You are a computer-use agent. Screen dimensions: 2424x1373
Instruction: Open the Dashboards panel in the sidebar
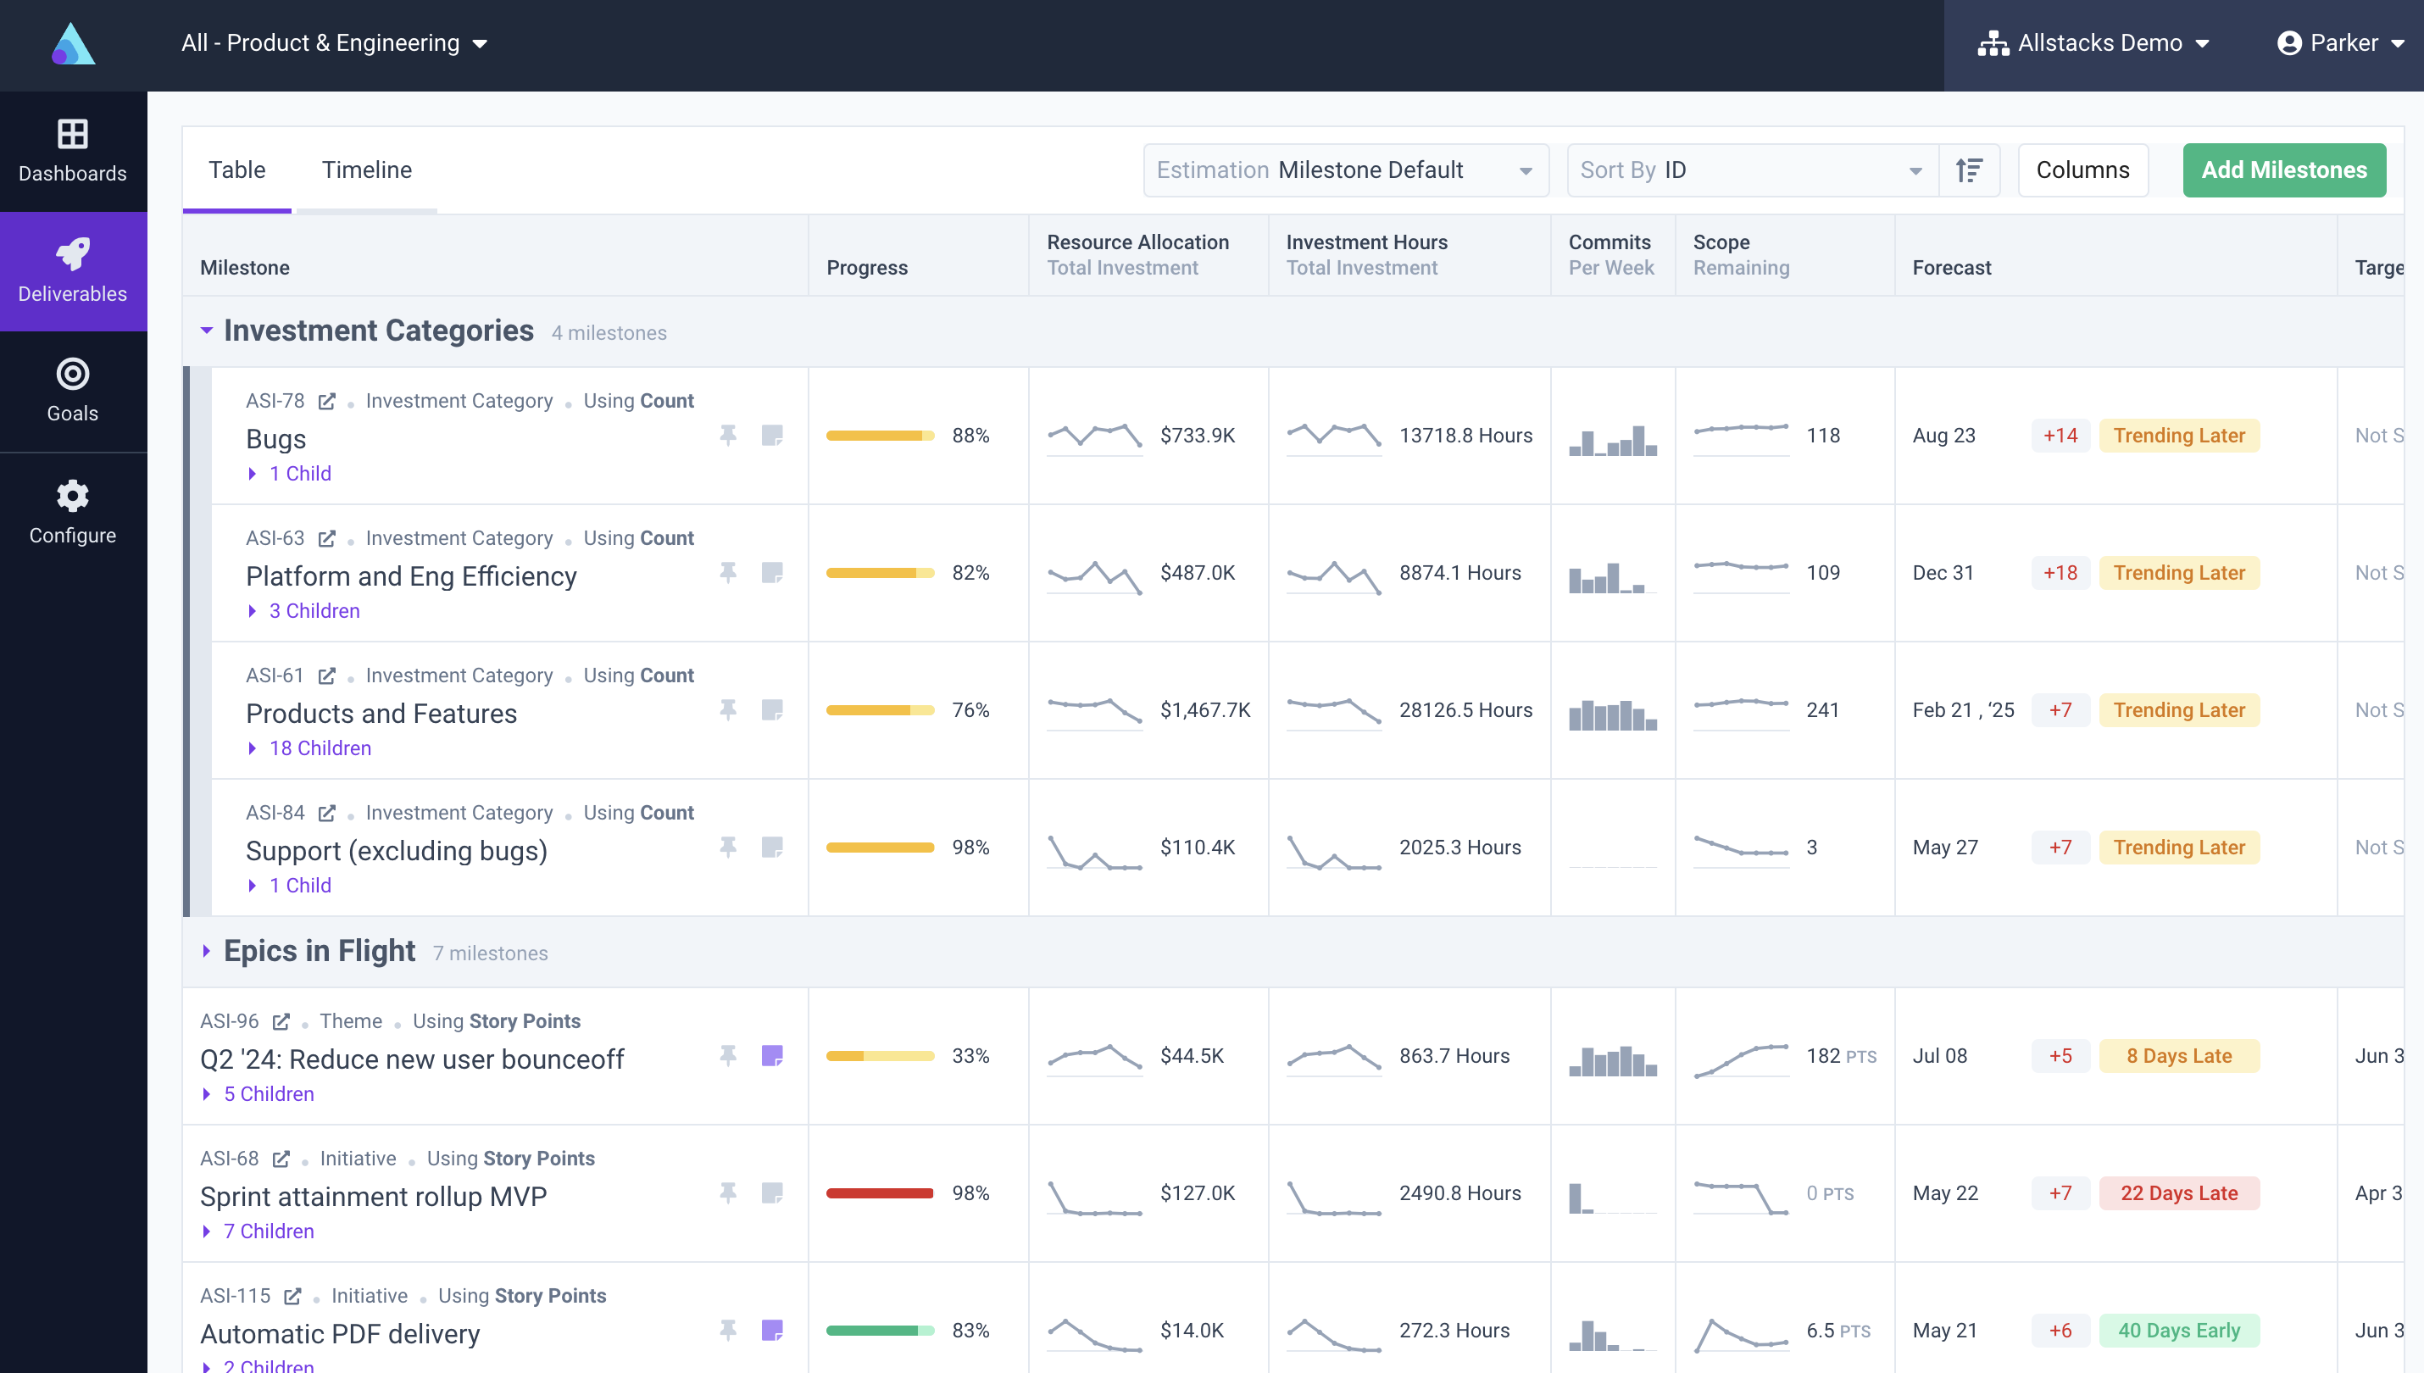(x=73, y=151)
